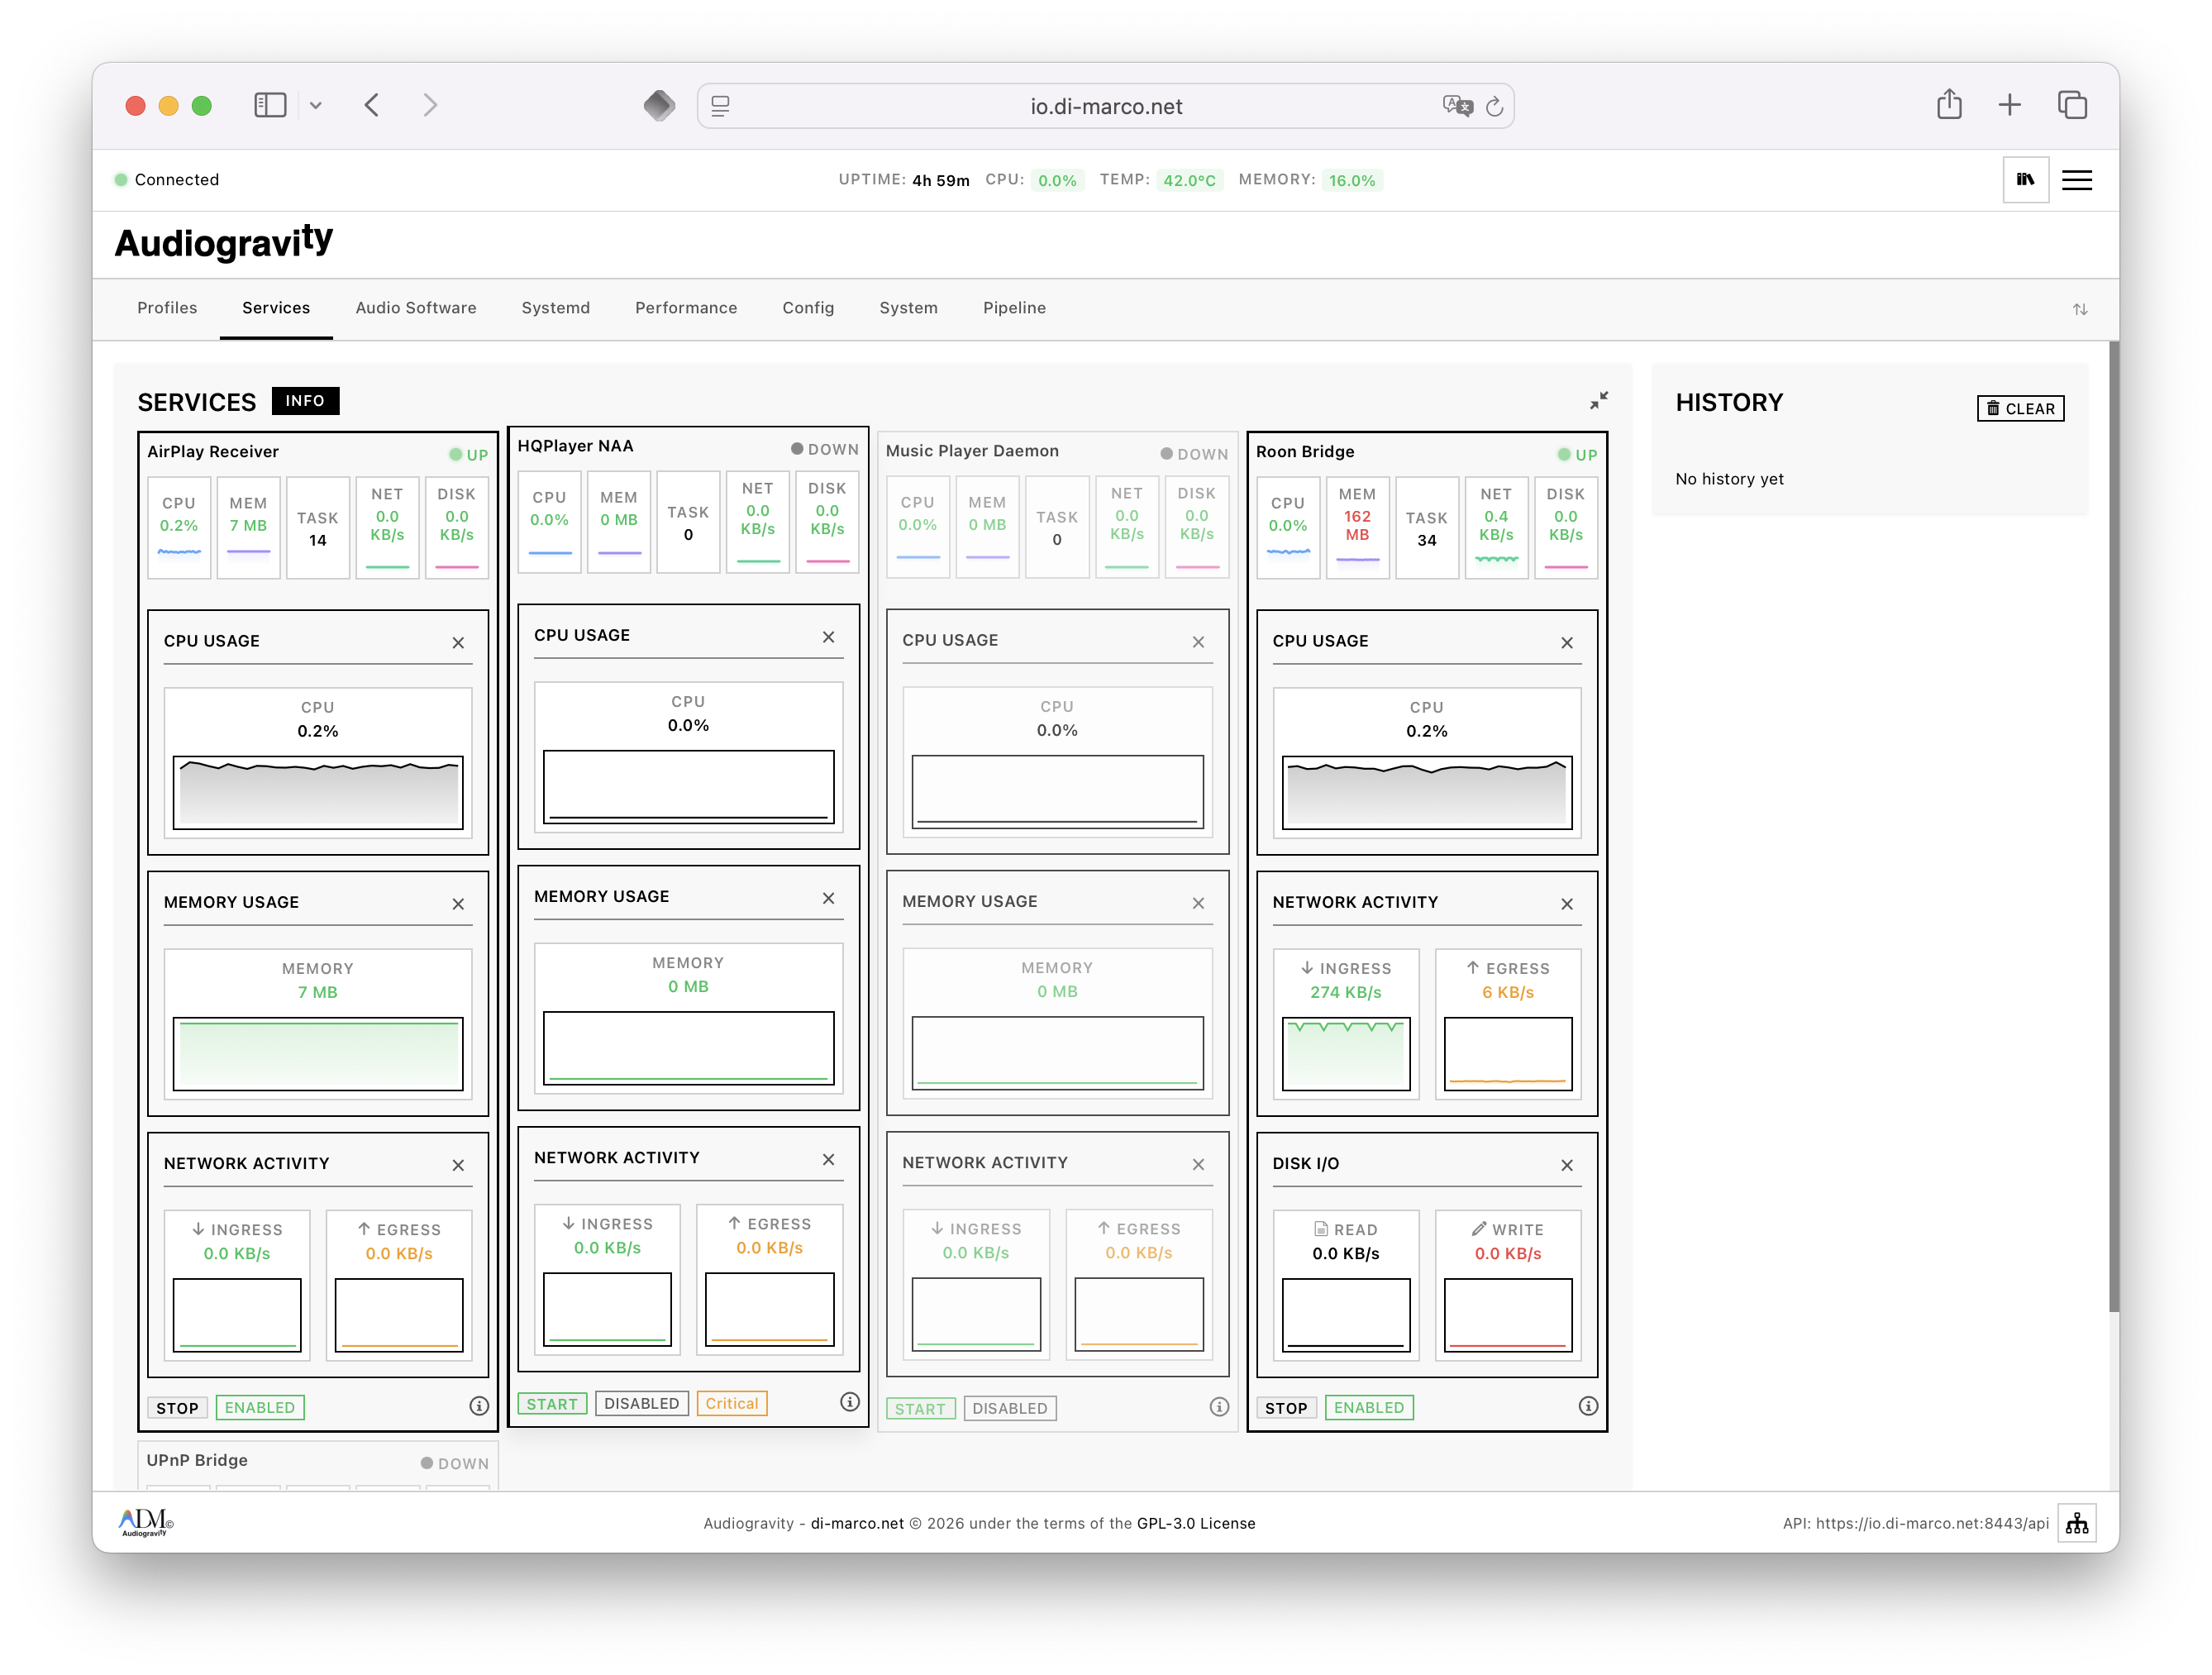This screenshot has width=2212, height=1675.
Task: Expand the Safari sidebar dropdown chevron
Action: 316,105
